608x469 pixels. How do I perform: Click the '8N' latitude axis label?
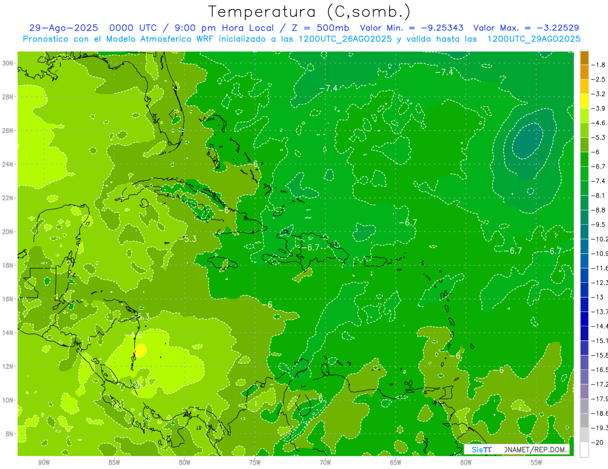click(10, 434)
